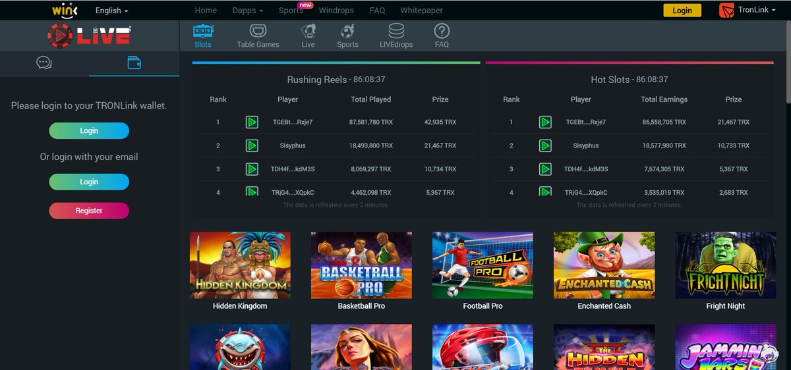Click Total Earnings column header

(x=664, y=99)
